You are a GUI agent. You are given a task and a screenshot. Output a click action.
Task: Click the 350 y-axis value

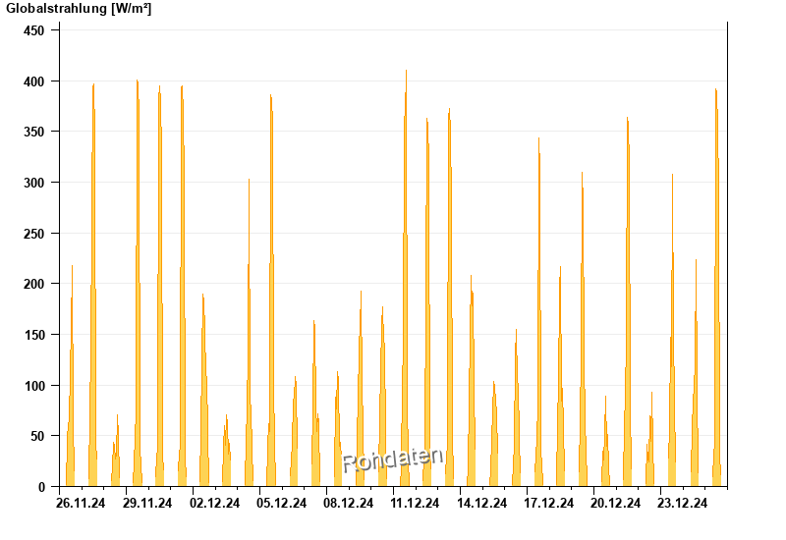[34, 132]
